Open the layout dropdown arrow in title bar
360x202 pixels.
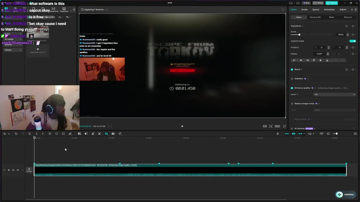click(294, 3)
